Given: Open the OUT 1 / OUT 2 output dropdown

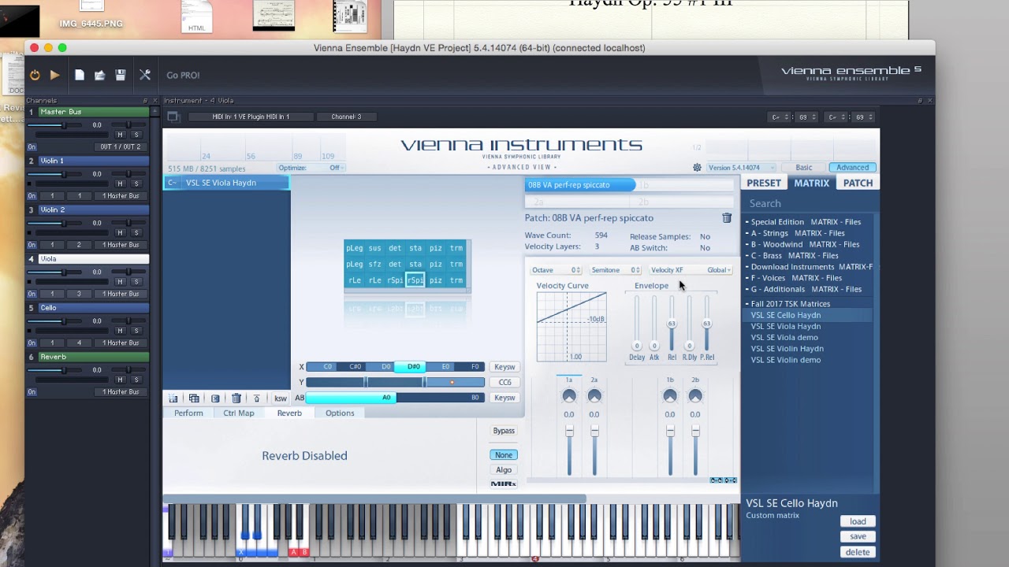Looking at the screenshot, I should [121, 146].
